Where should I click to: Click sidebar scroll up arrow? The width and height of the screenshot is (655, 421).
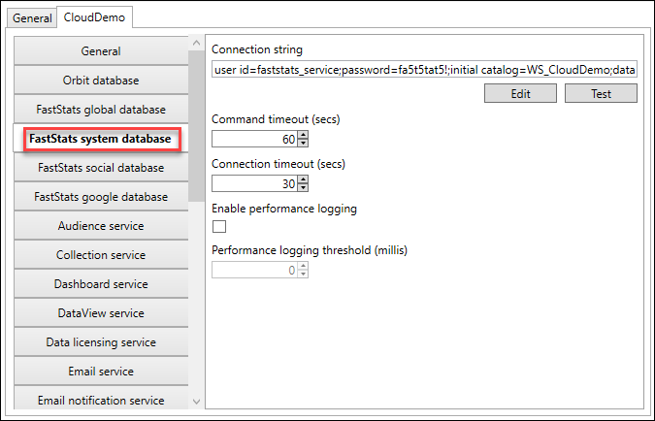pos(196,43)
